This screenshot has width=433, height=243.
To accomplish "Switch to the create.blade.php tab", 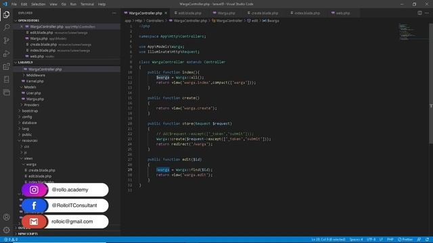I will (x=265, y=13).
